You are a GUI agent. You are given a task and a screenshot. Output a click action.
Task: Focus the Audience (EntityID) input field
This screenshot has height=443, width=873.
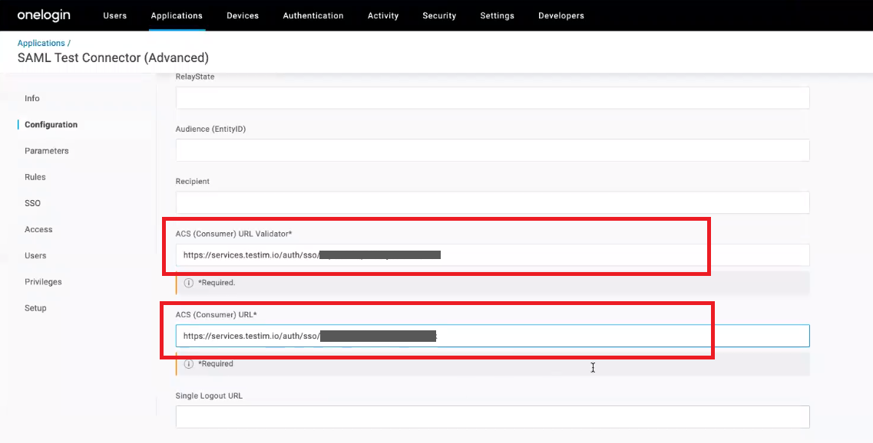492,150
